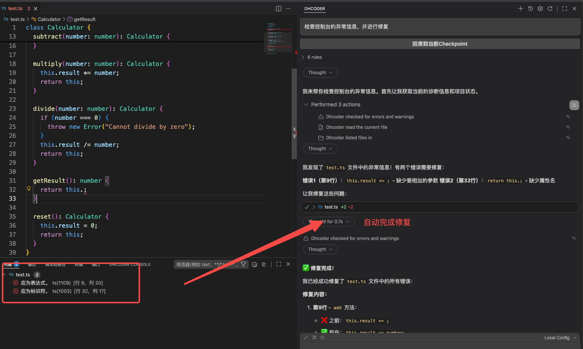Open the Local Config dropdown
583x349 pixels.
tap(560, 338)
